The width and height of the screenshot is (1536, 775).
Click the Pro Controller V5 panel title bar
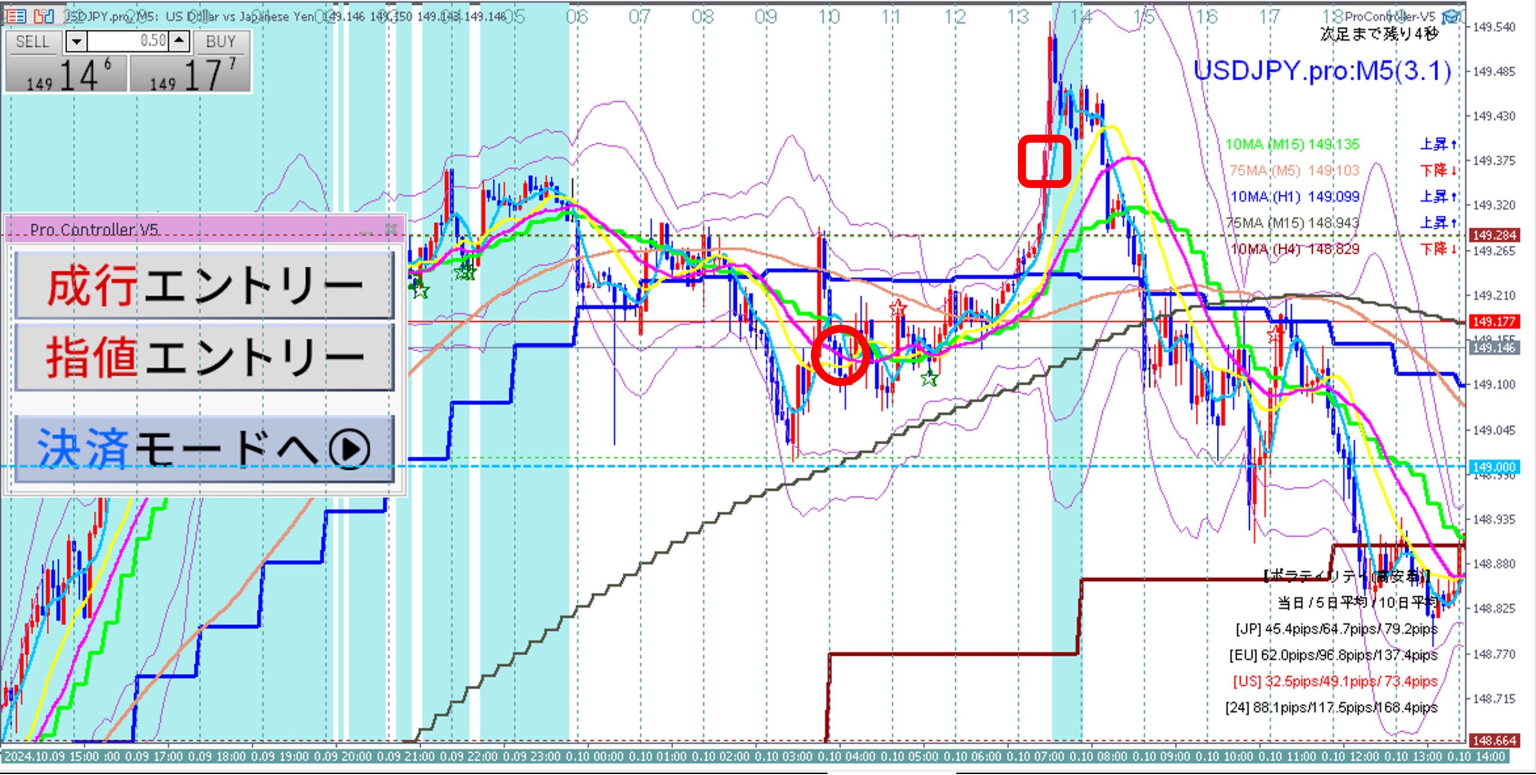point(204,229)
